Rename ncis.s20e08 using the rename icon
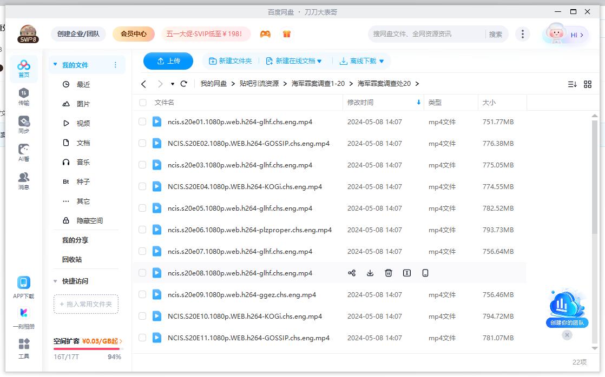605x377 pixels. tap(406, 273)
